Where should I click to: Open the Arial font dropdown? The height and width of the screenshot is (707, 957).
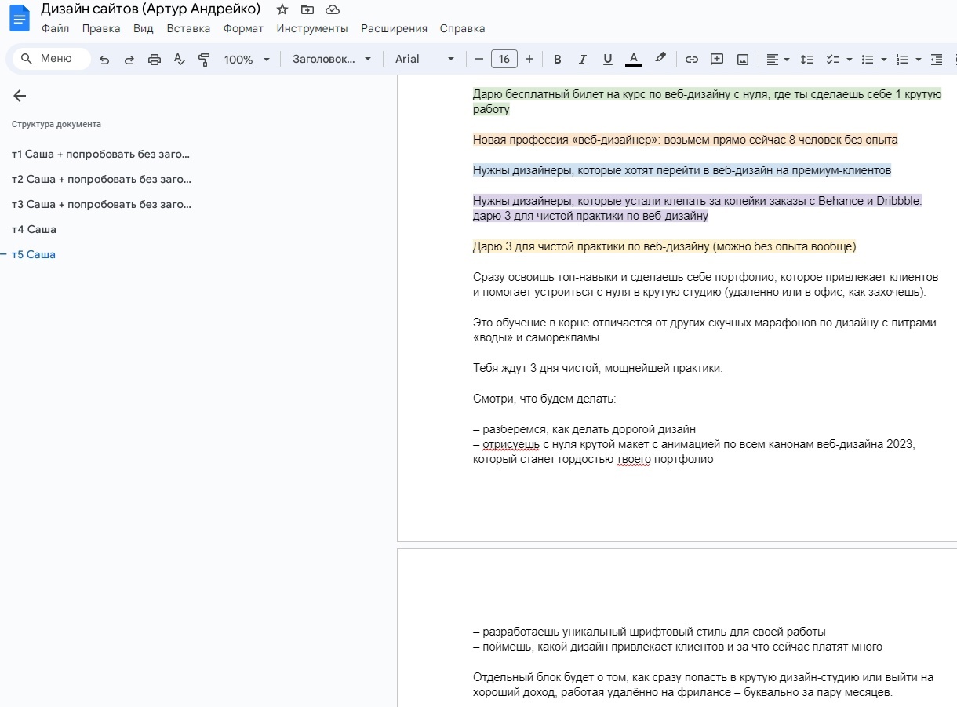[x=424, y=60]
